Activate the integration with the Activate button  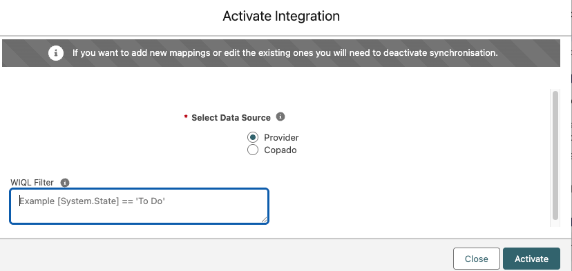click(x=531, y=259)
